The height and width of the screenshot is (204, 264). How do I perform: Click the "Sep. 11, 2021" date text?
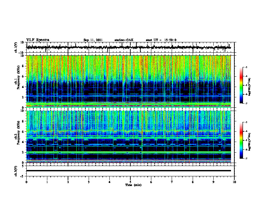point(93,40)
